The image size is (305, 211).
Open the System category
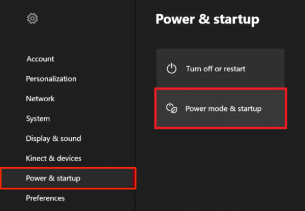[38, 118]
